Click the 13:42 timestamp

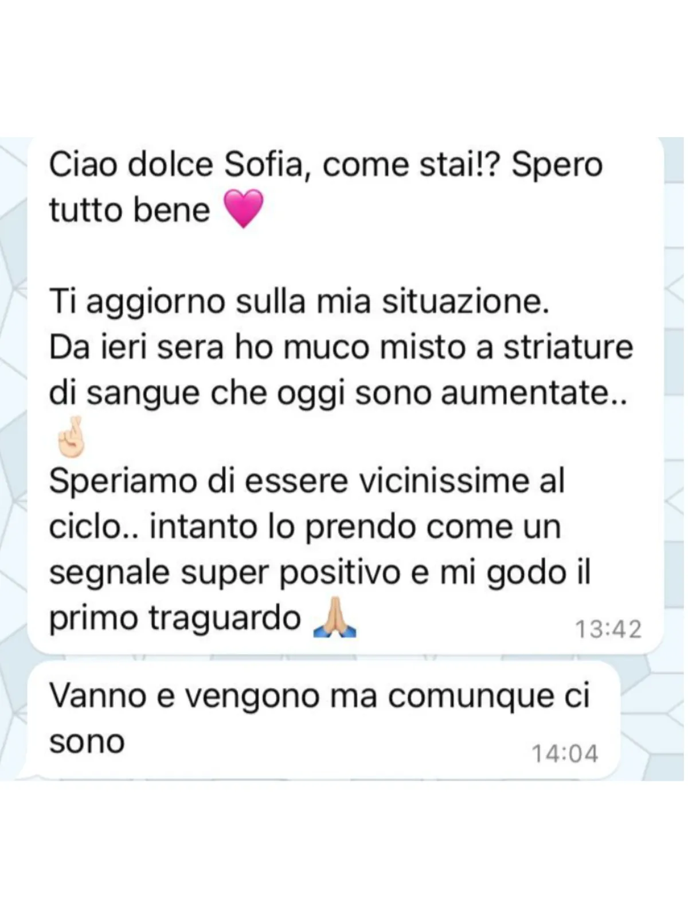[608, 629]
